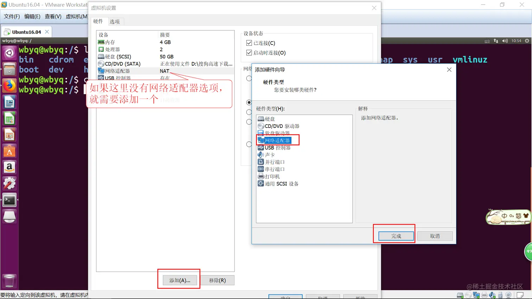
Task: Click the 移除(R) button
Action: 217,280
